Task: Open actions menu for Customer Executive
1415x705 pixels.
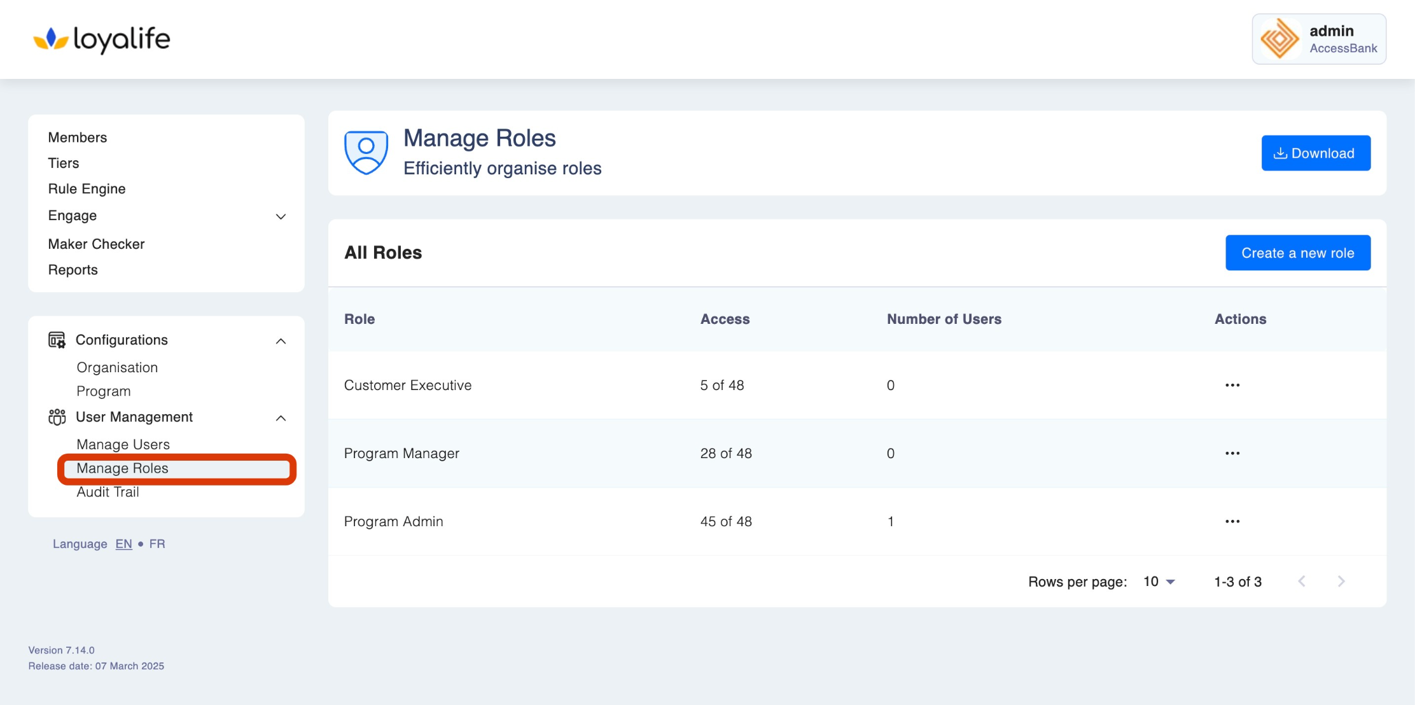Action: 1232,385
